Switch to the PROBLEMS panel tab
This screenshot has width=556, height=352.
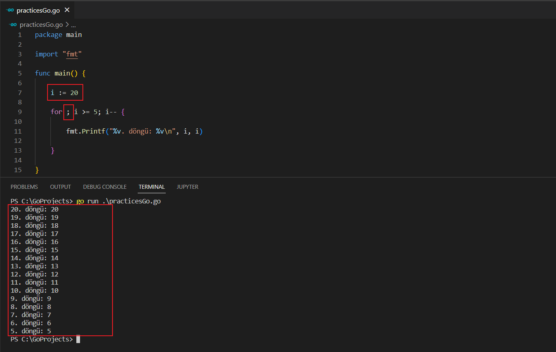(24, 187)
